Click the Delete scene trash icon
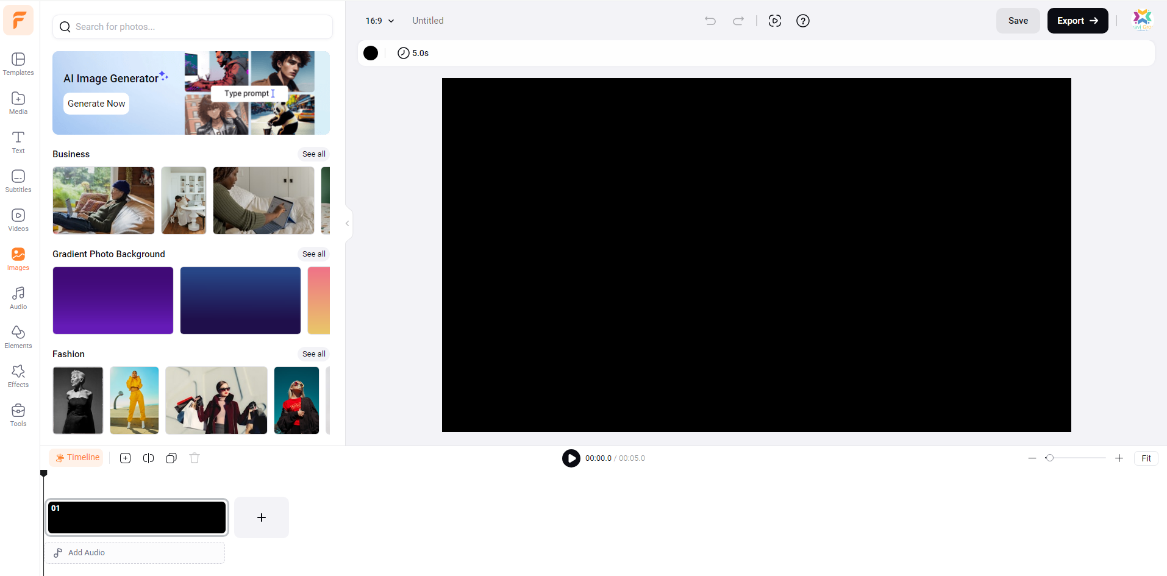 194,458
